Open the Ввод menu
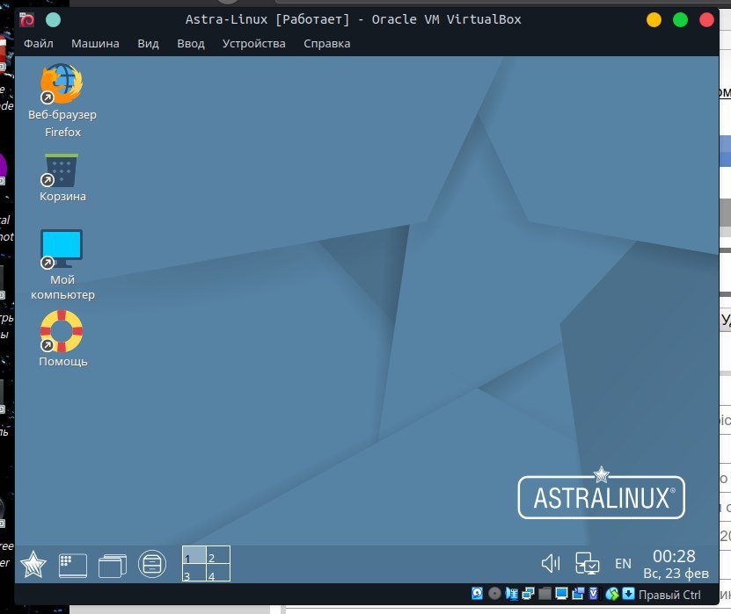 (x=191, y=43)
